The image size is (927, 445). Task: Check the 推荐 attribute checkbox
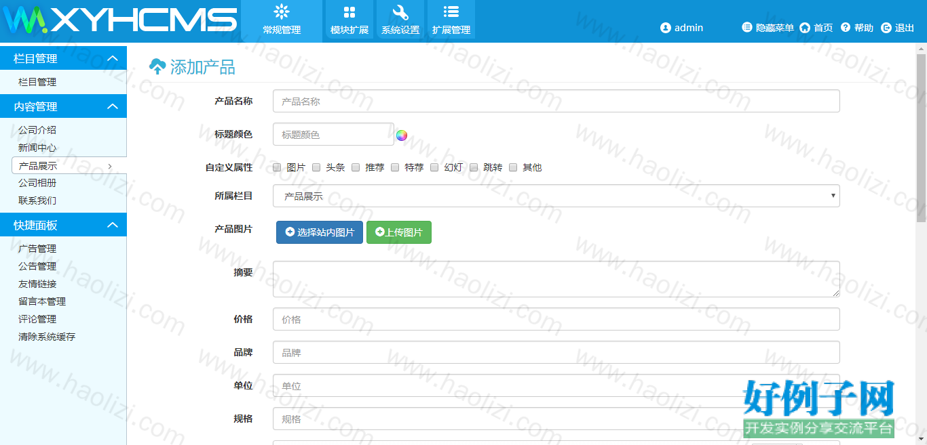click(356, 167)
